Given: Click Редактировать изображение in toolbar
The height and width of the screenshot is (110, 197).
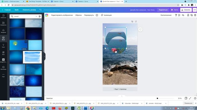Looking at the screenshot, I should [62, 15].
